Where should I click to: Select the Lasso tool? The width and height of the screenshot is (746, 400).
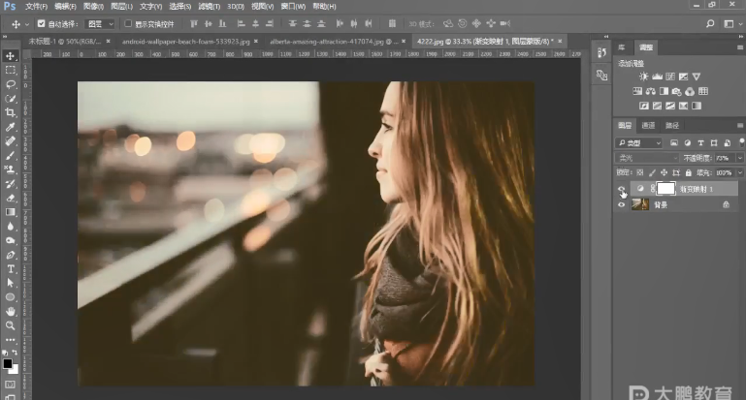[11, 84]
